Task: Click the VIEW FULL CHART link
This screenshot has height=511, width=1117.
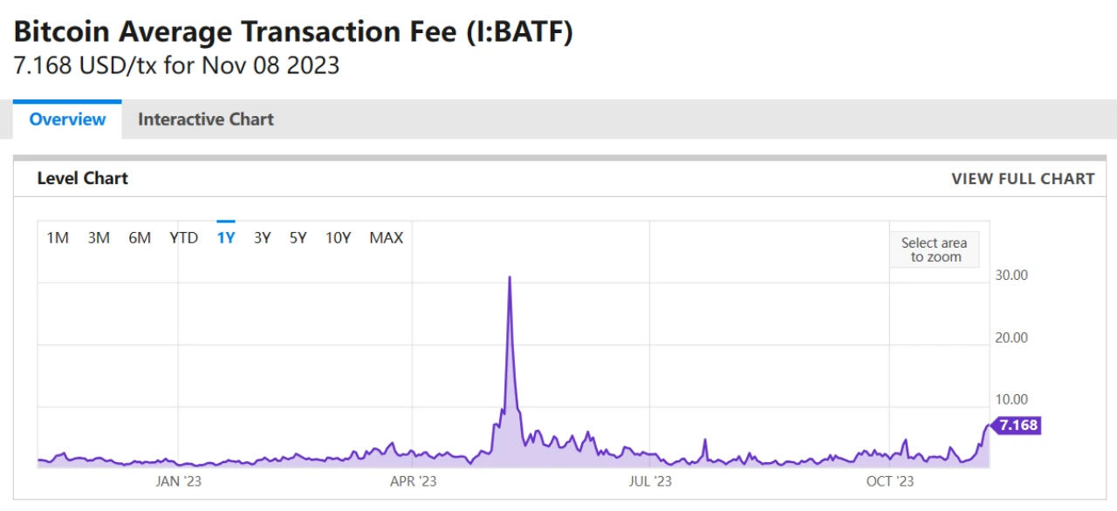Action: 1023,179
